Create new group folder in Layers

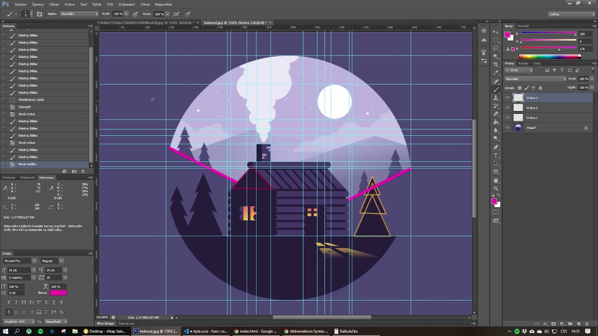pos(570,324)
